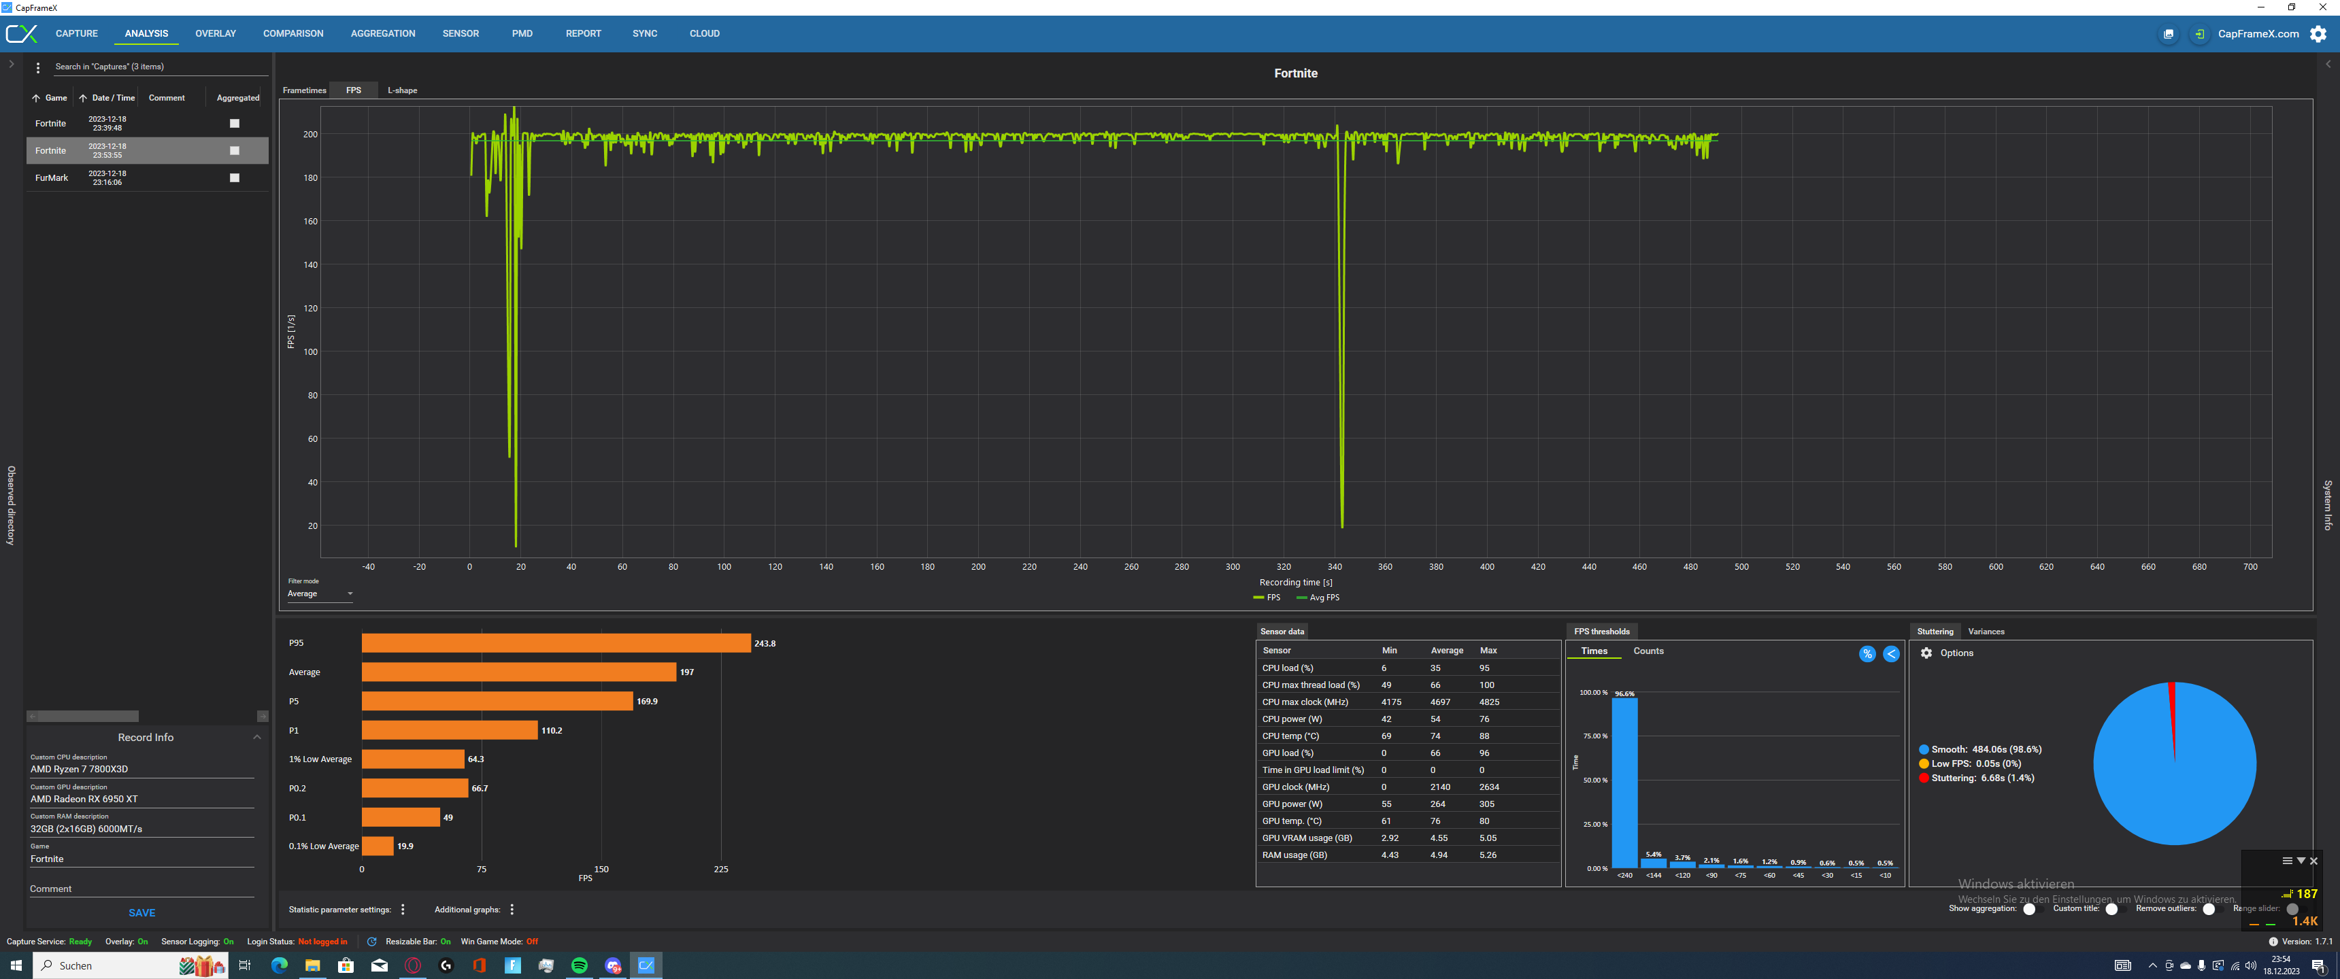This screenshot has width=2340, height=979.
Task: Open the stuttering Options gear
Action: coord(1926,653)
